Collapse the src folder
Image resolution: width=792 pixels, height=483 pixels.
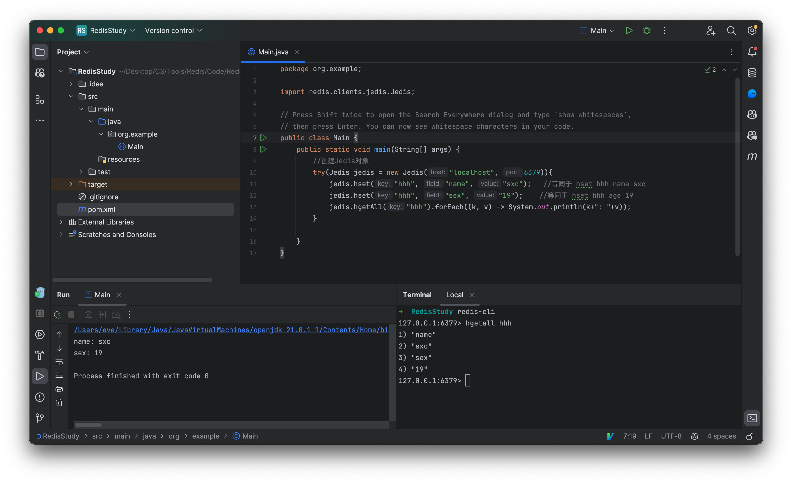[x=71, y=96]
